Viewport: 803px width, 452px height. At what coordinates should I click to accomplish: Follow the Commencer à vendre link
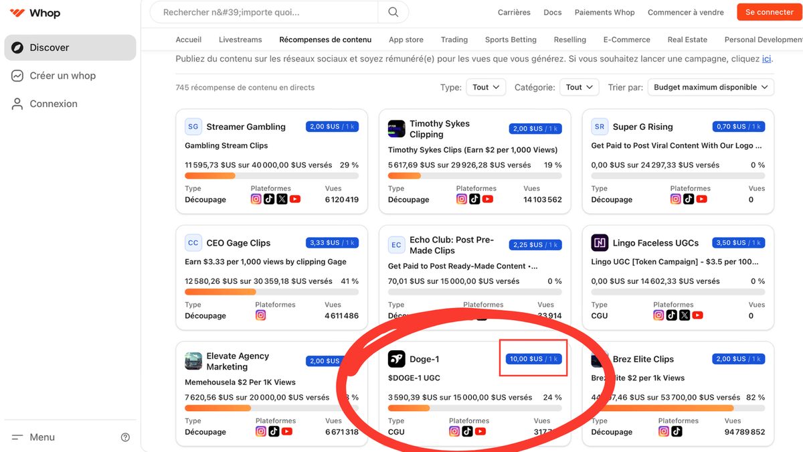[686, 12]
